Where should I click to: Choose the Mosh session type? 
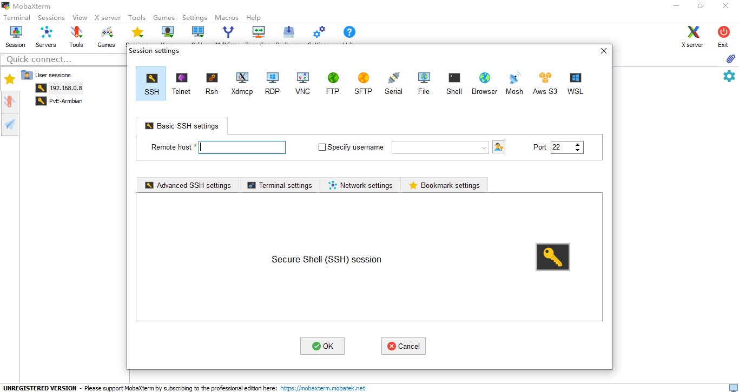click(x=514, y=84)
